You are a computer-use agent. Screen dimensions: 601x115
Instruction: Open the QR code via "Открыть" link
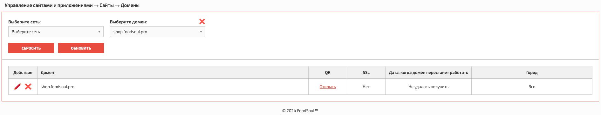pyautogui.click(x=328, y=87)
